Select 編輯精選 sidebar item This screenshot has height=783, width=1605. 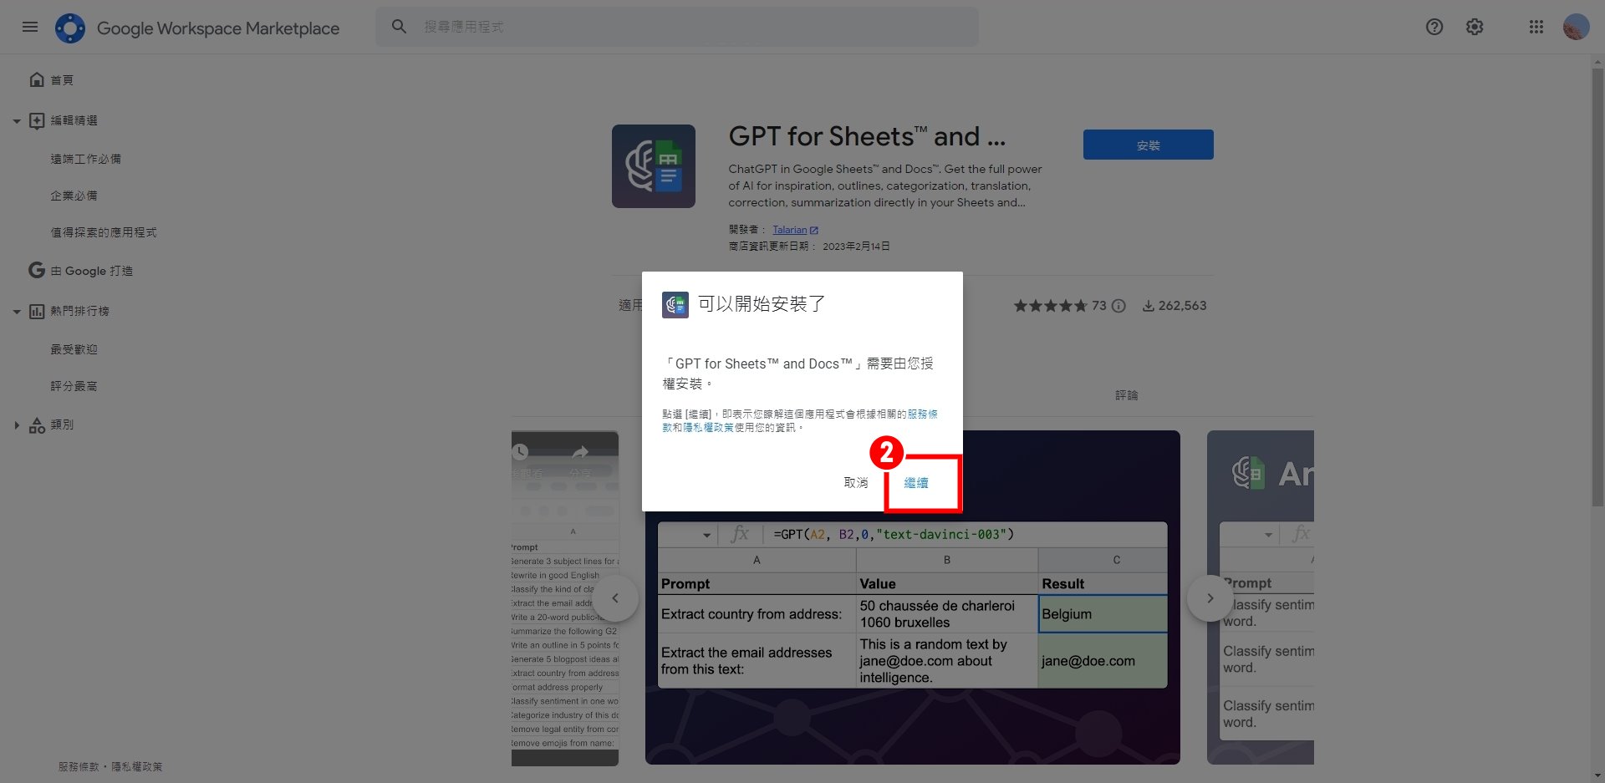click(74, 120)
